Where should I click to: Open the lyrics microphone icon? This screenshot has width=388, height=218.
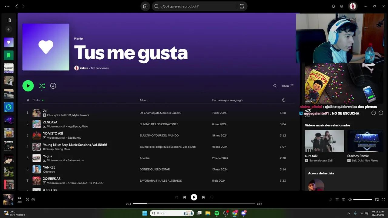331,200
